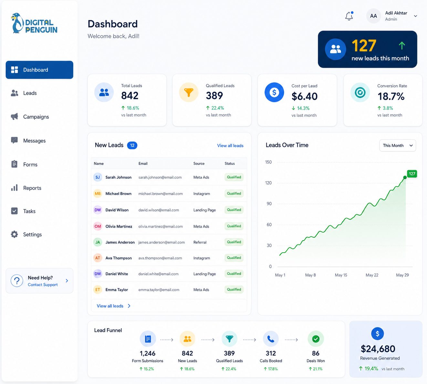The image size is (427, 384).
Task: Expand the Need Help arrow
Action: 67,281
